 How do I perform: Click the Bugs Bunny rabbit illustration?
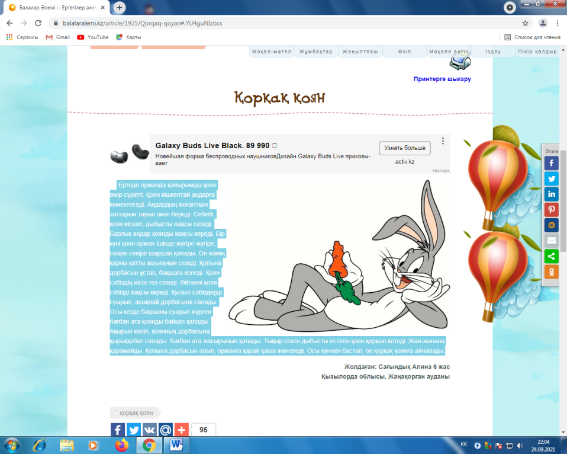[339, 256]
